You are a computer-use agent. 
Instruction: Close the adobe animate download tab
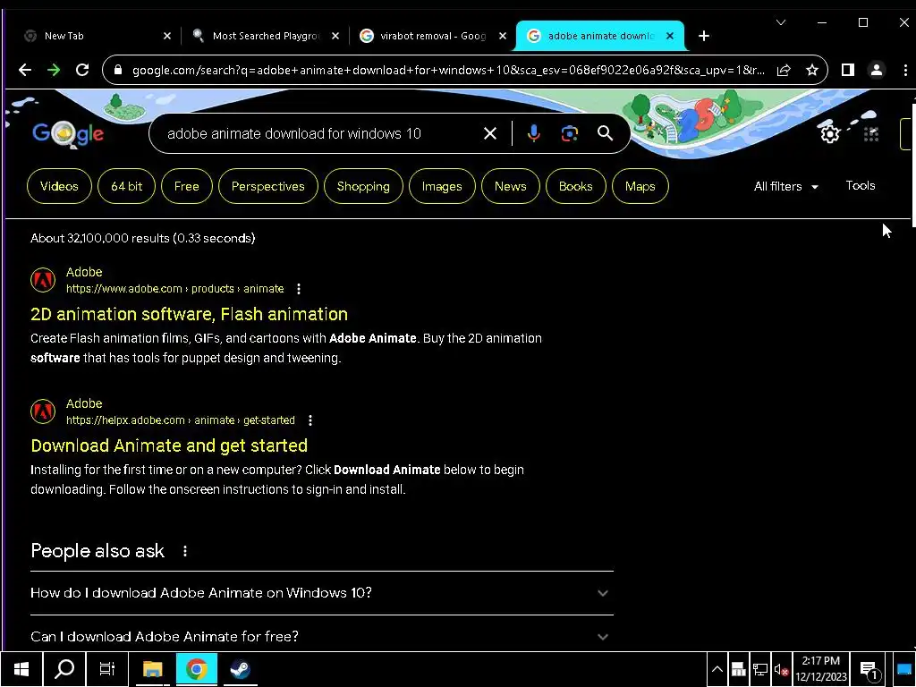coord(670,36)
